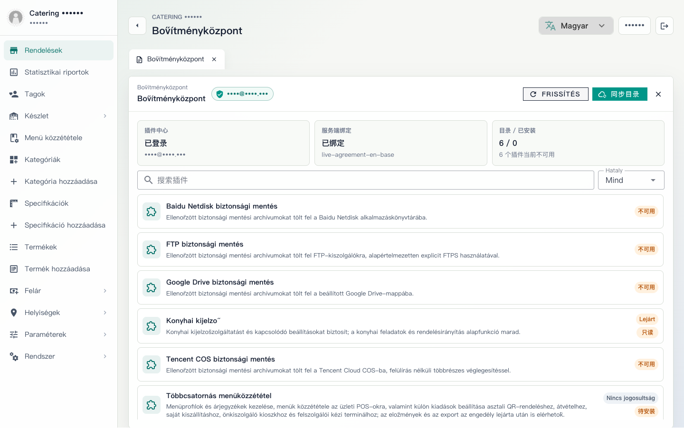Click the Felár surcharge icon
This screenshot has width=684, height=439.
[14, 291]
